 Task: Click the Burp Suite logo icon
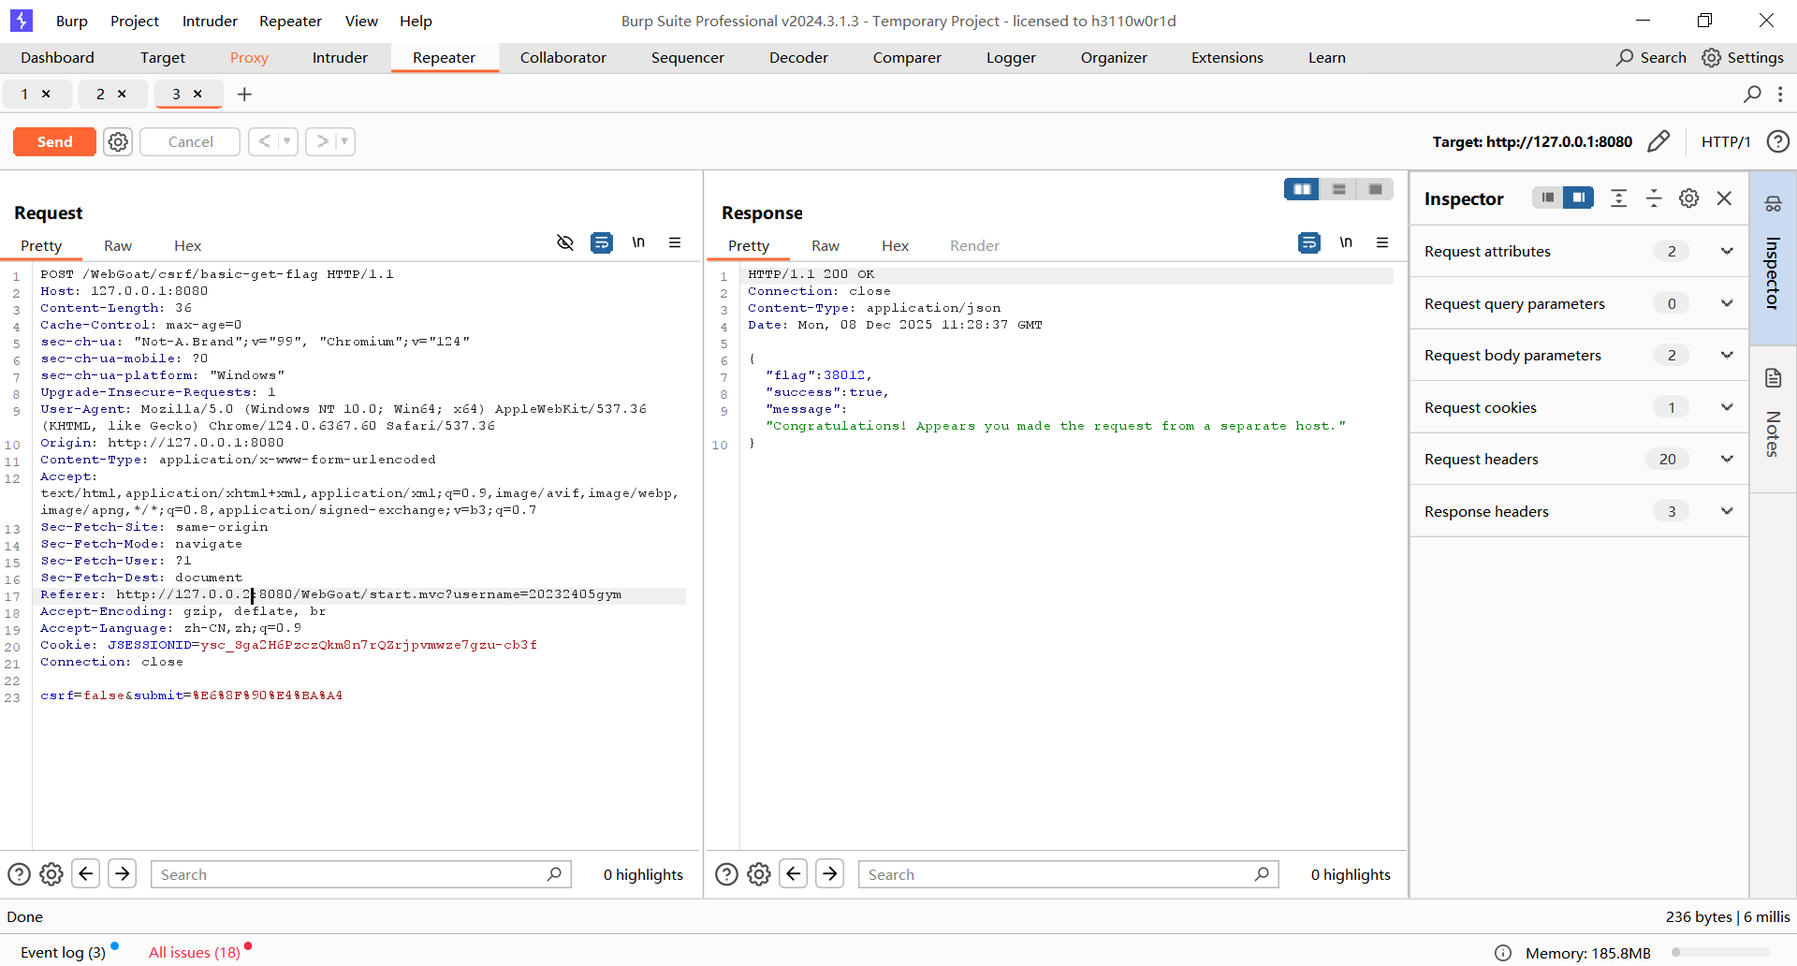tap(21, 21)
